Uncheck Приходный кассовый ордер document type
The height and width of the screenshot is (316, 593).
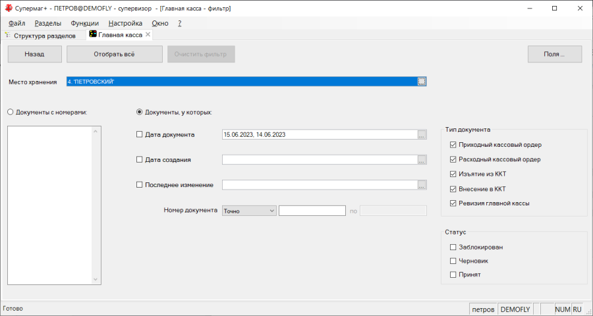click(x=453, y=145)
